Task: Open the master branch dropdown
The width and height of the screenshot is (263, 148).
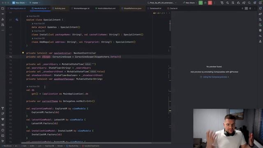Action: click(x=35, y=3)
